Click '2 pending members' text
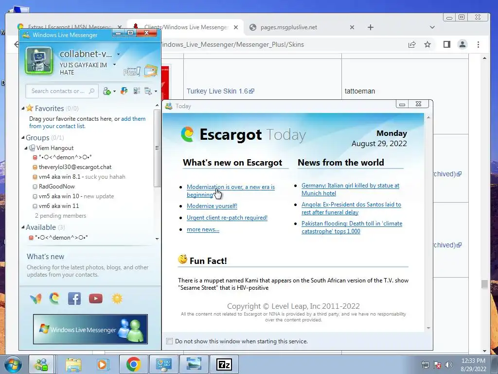This screenshot has width=498, height=374. pos(60,216)
